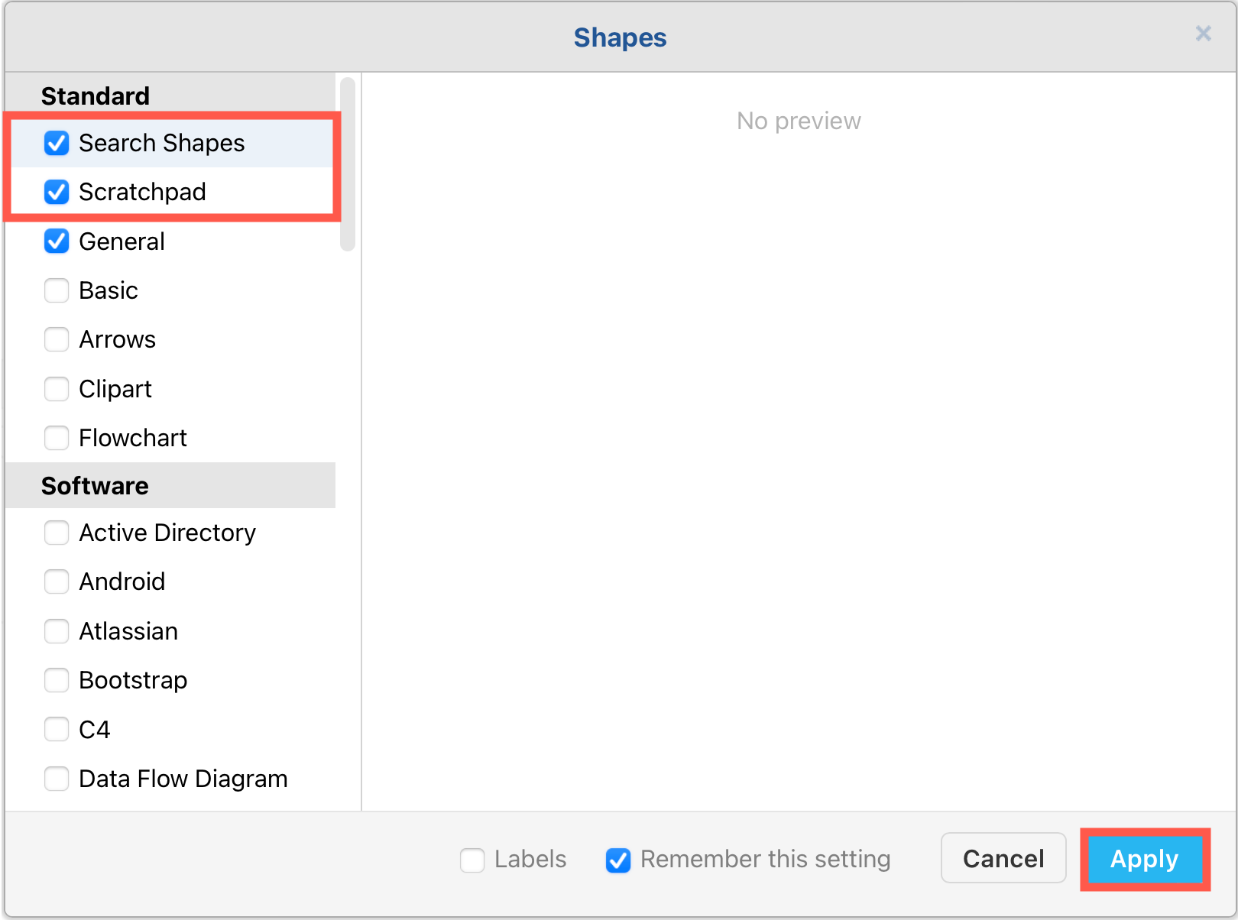1238x920 pixels.
Task: Close the Shapes dialog
Action: tap(1204, 34)
